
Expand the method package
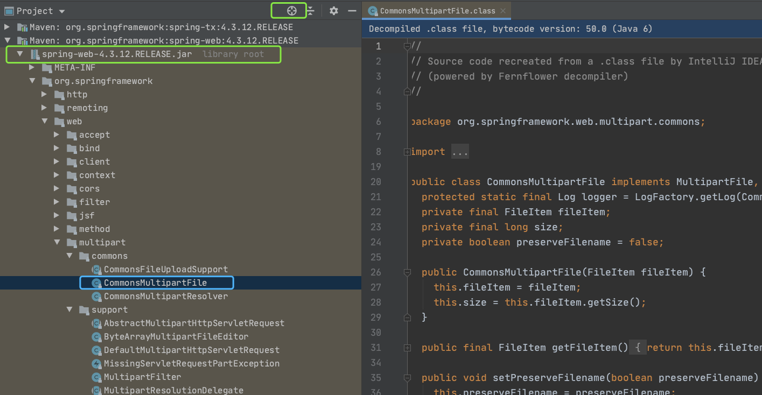tap(57, 229)
